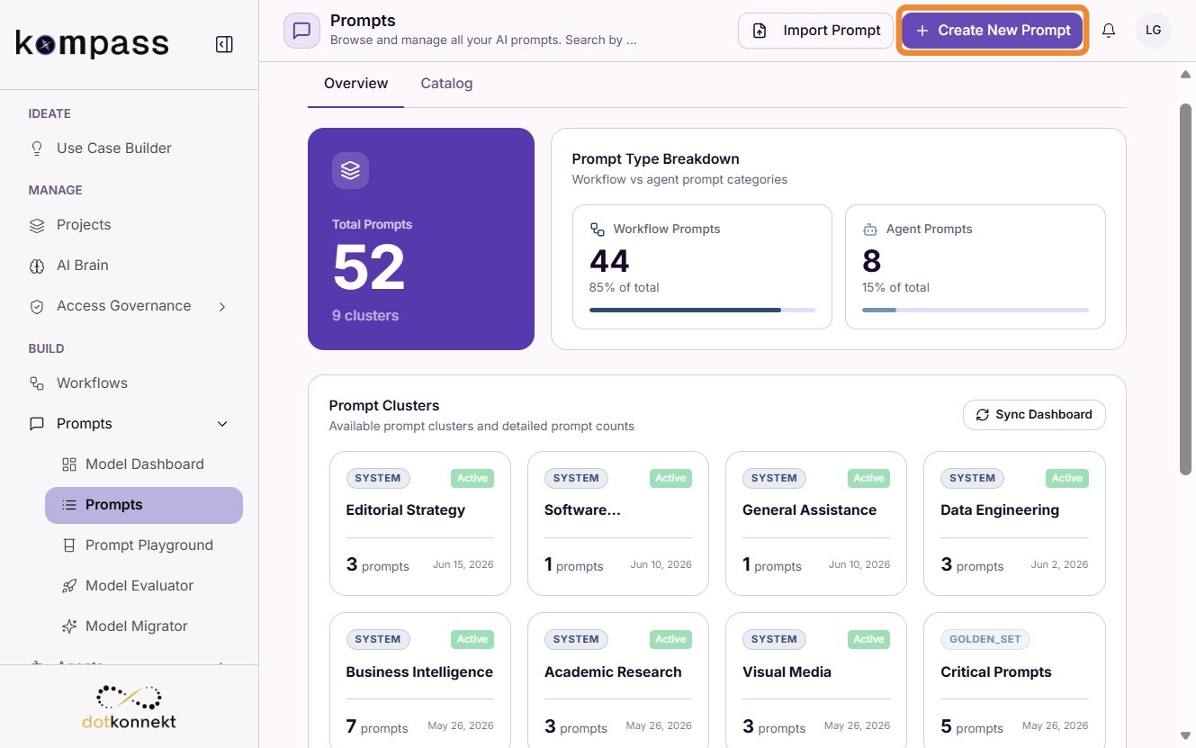Collapse the Prompts sidebar section chevron
1196x748 pixels.
(222, 424)
